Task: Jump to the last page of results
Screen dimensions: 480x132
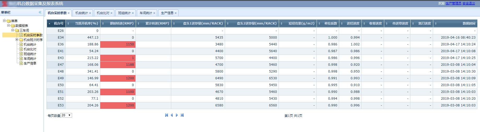Action: click(x=182, y=115)
